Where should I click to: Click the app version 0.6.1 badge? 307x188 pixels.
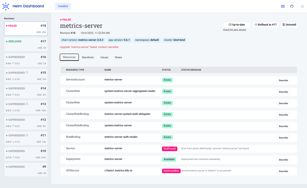point(119,40)
